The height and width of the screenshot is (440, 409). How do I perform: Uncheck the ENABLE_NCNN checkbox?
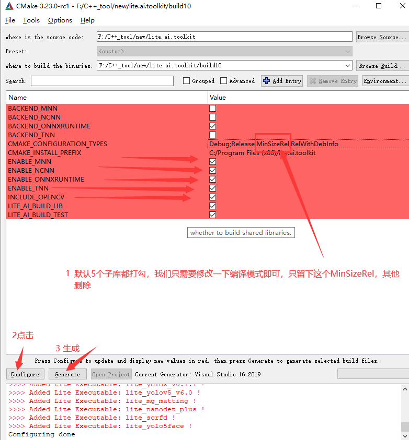(213, 170)
